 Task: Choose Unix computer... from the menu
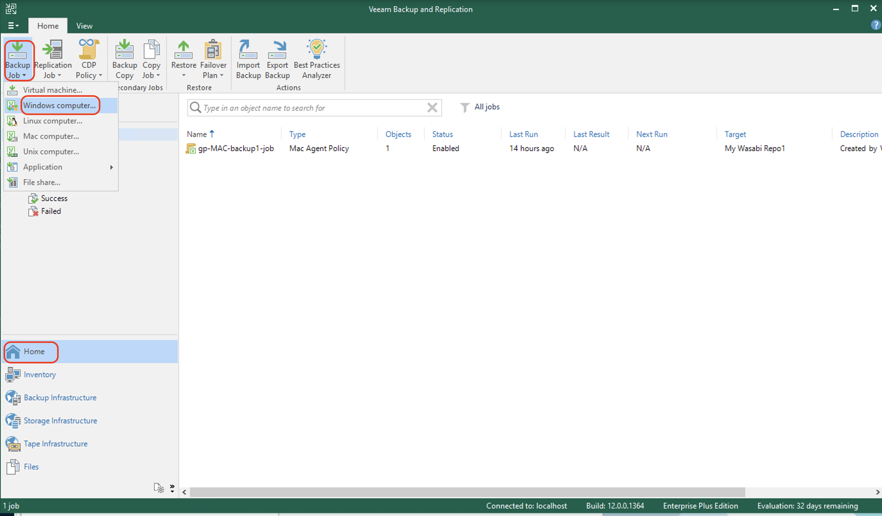[x=61, y=152]
